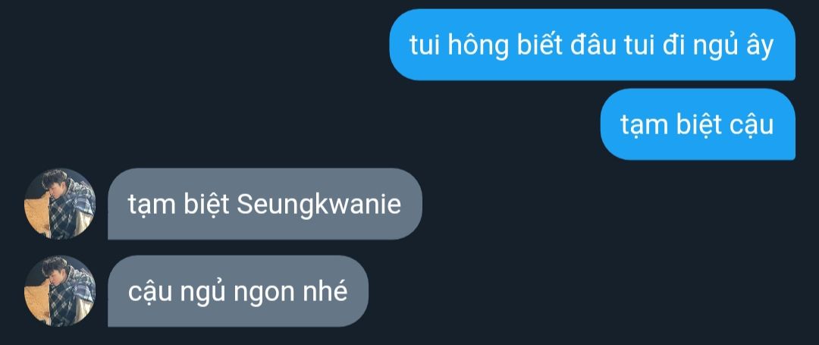Click 'tạm' in the sent blue message
This screenshot has width=819, height=345.
click(x=644, y=126)
